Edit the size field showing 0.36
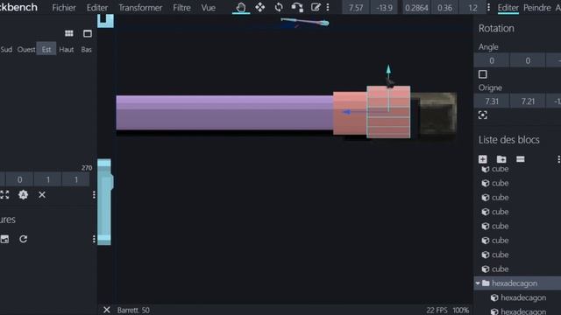 click(x=444, y=8)
